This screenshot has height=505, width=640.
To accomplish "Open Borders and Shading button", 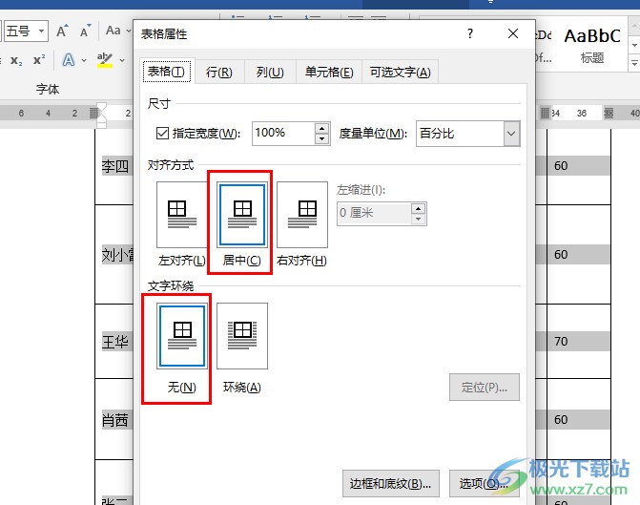I will (x=391, y=484).
